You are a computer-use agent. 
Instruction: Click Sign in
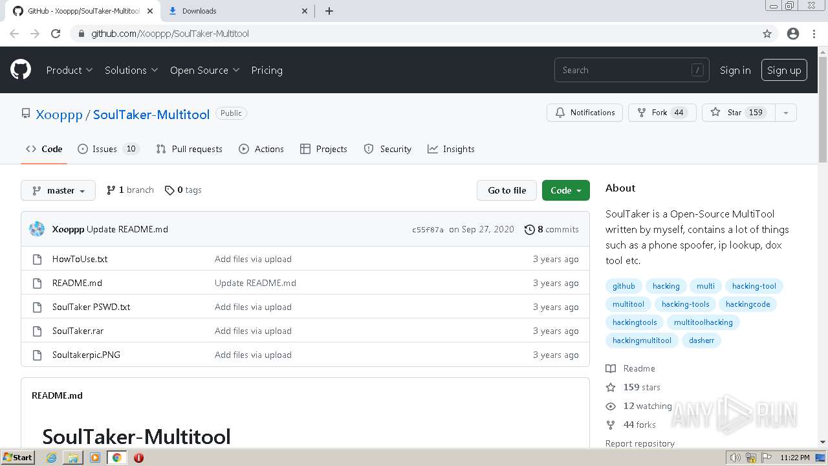[x=735, y=70]
